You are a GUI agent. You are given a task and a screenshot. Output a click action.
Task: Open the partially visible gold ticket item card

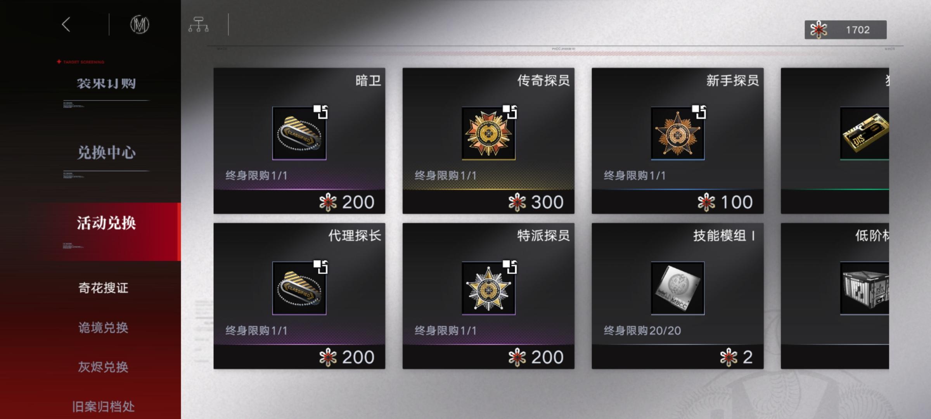[835, 141]
